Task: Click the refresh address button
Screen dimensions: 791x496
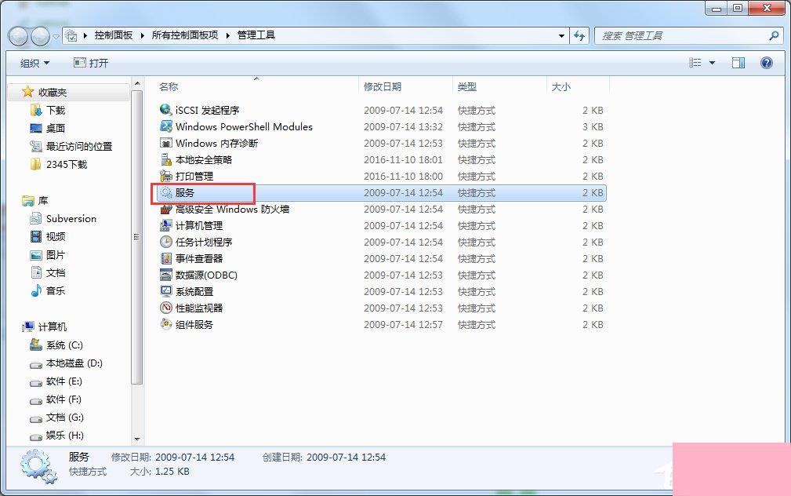Action: (579, 35)
